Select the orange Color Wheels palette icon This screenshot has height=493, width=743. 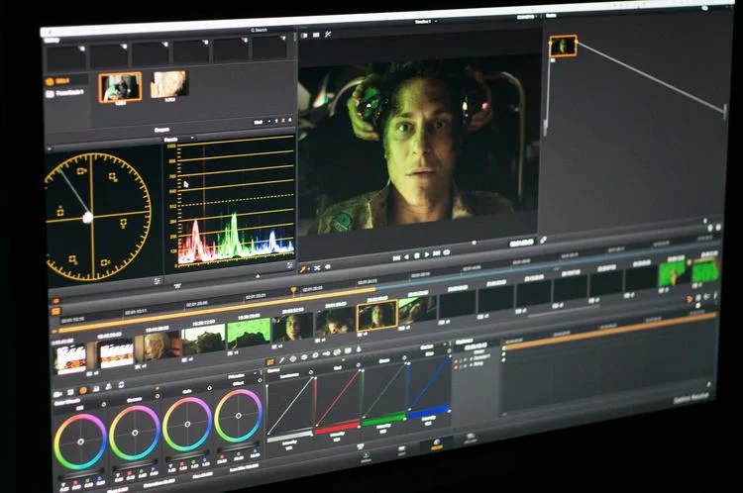click(83, 390)
